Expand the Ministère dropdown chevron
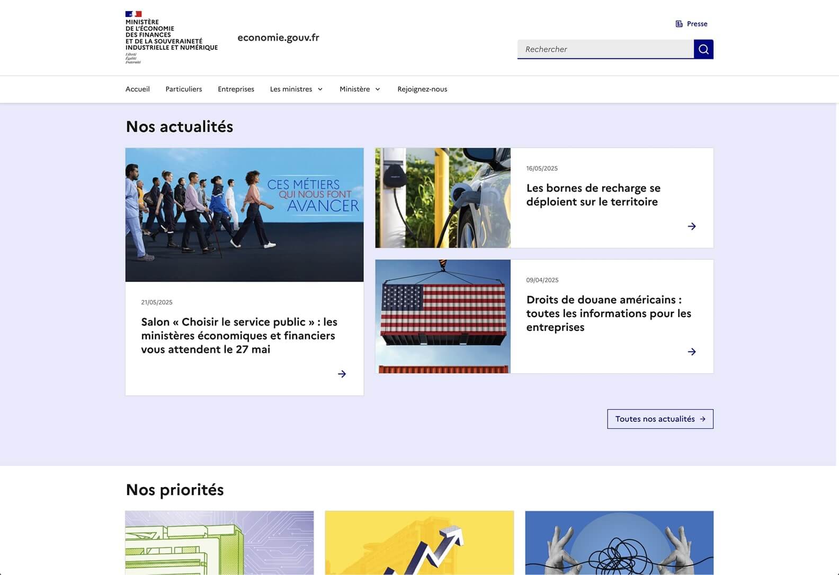 tap(378, 89)
